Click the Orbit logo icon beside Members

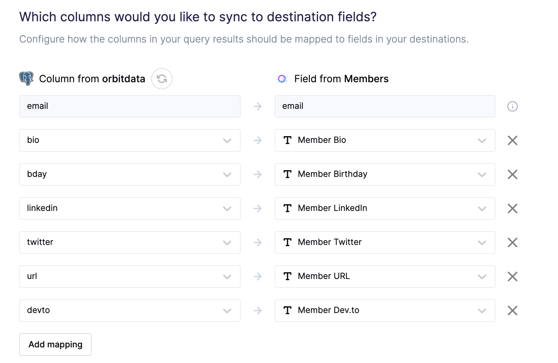(282, 79)
